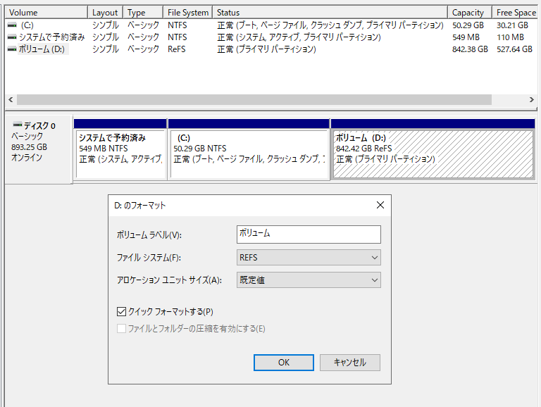Click the ディスク 0 disk icon
This screenshot has height=407, width=541.
coord(17,125)
